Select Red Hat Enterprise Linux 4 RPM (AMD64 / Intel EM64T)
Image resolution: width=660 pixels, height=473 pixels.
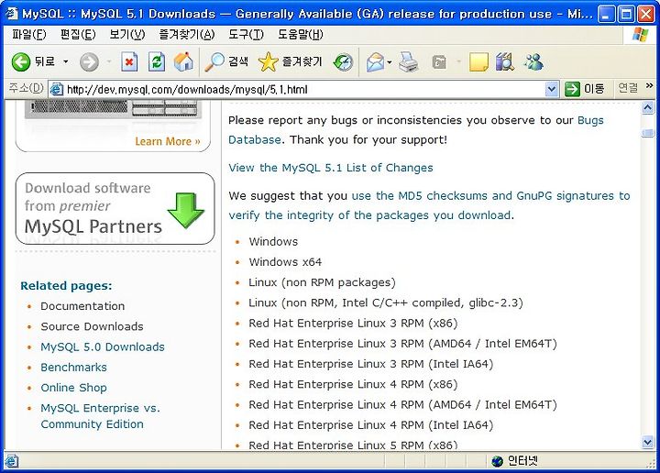coord(402,405)
